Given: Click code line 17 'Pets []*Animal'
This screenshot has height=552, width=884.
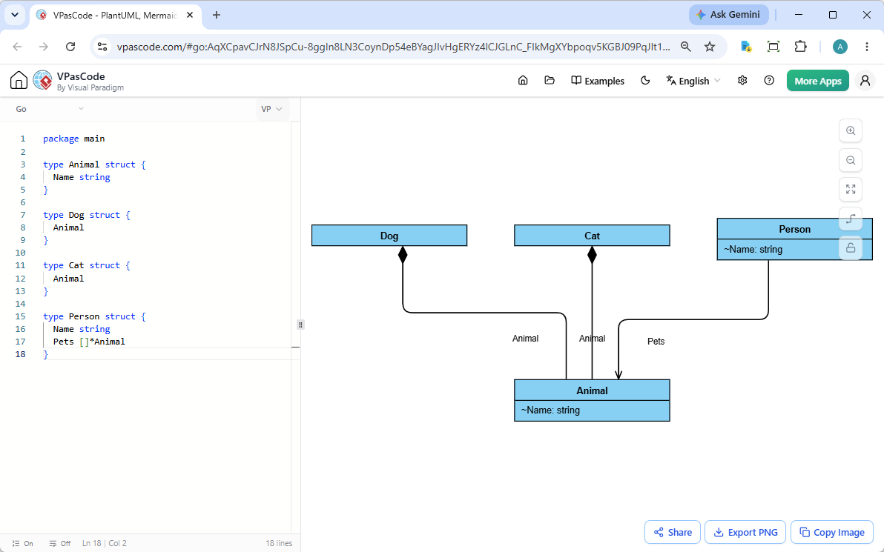Looking at the screenshot, I should 89,342.
